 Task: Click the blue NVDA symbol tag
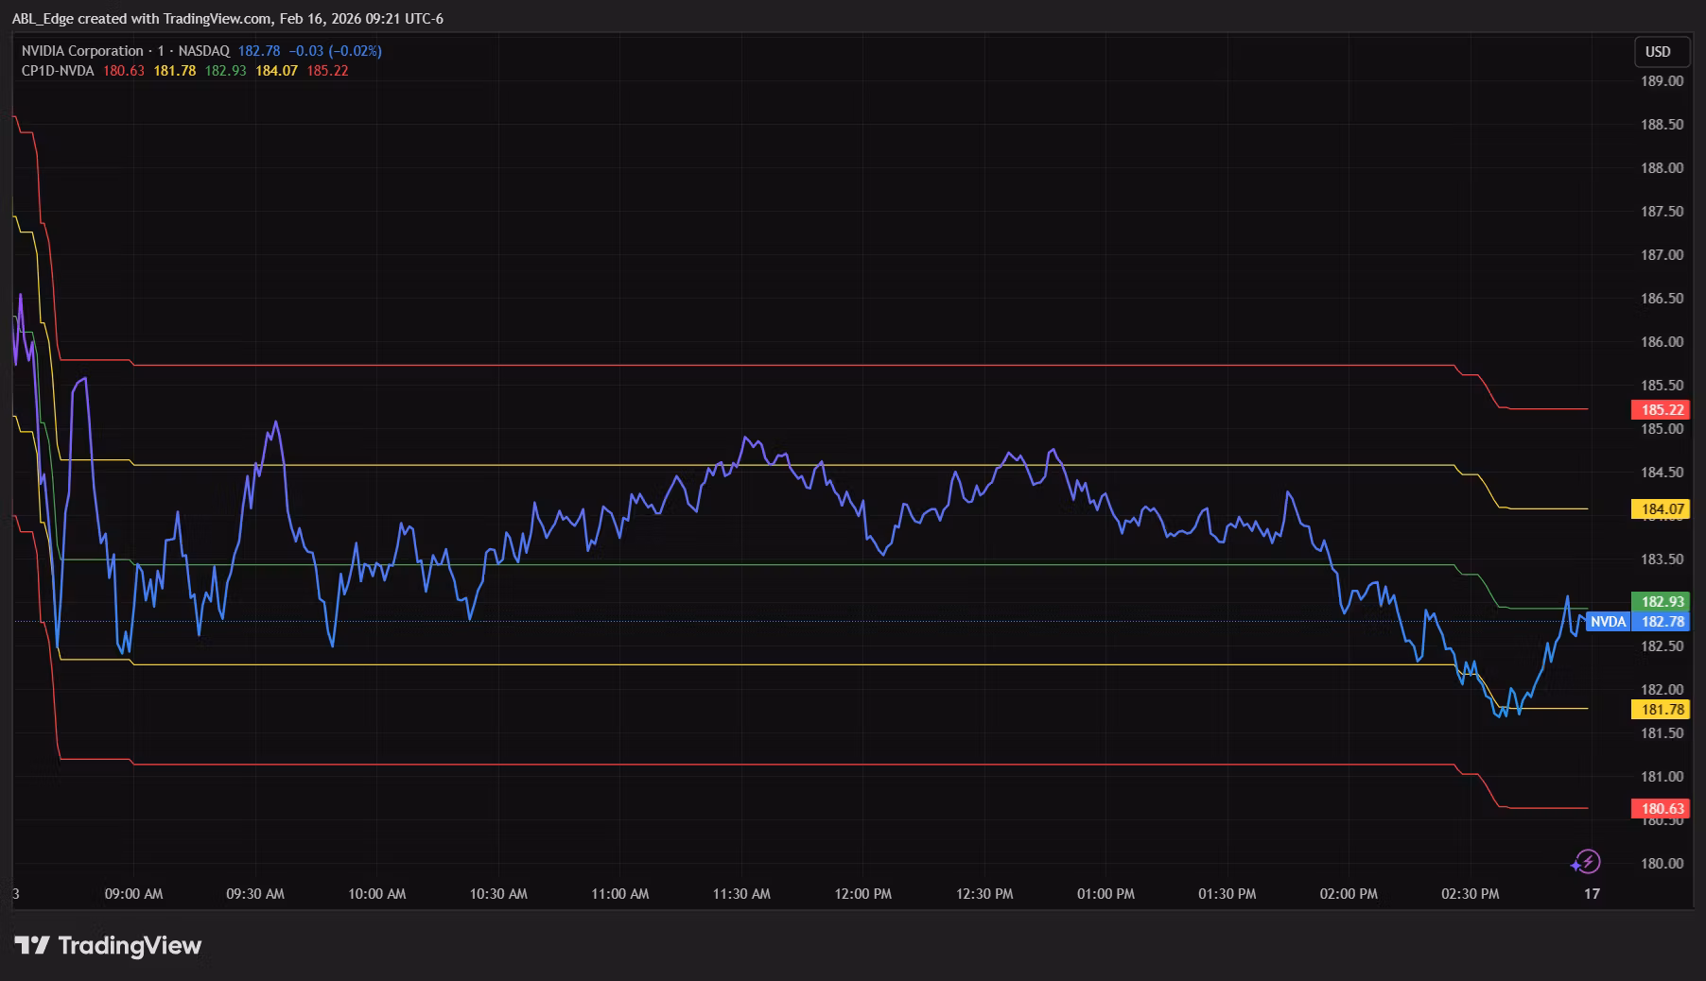coord(1608,622)
